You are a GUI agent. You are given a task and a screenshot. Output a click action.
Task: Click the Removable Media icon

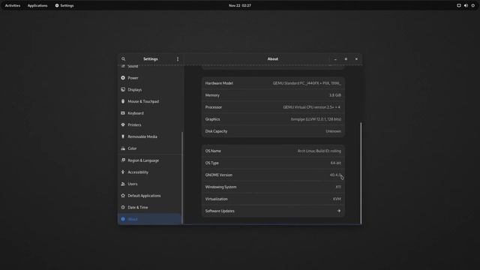pyautogui.click(x=123, y=136)
